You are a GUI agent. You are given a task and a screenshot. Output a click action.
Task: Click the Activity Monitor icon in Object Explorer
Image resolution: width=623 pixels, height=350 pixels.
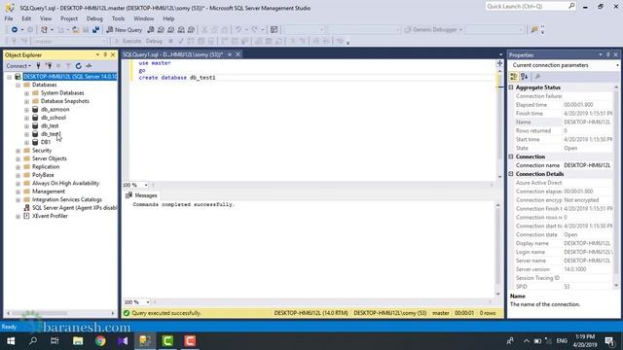pos(89,66)
